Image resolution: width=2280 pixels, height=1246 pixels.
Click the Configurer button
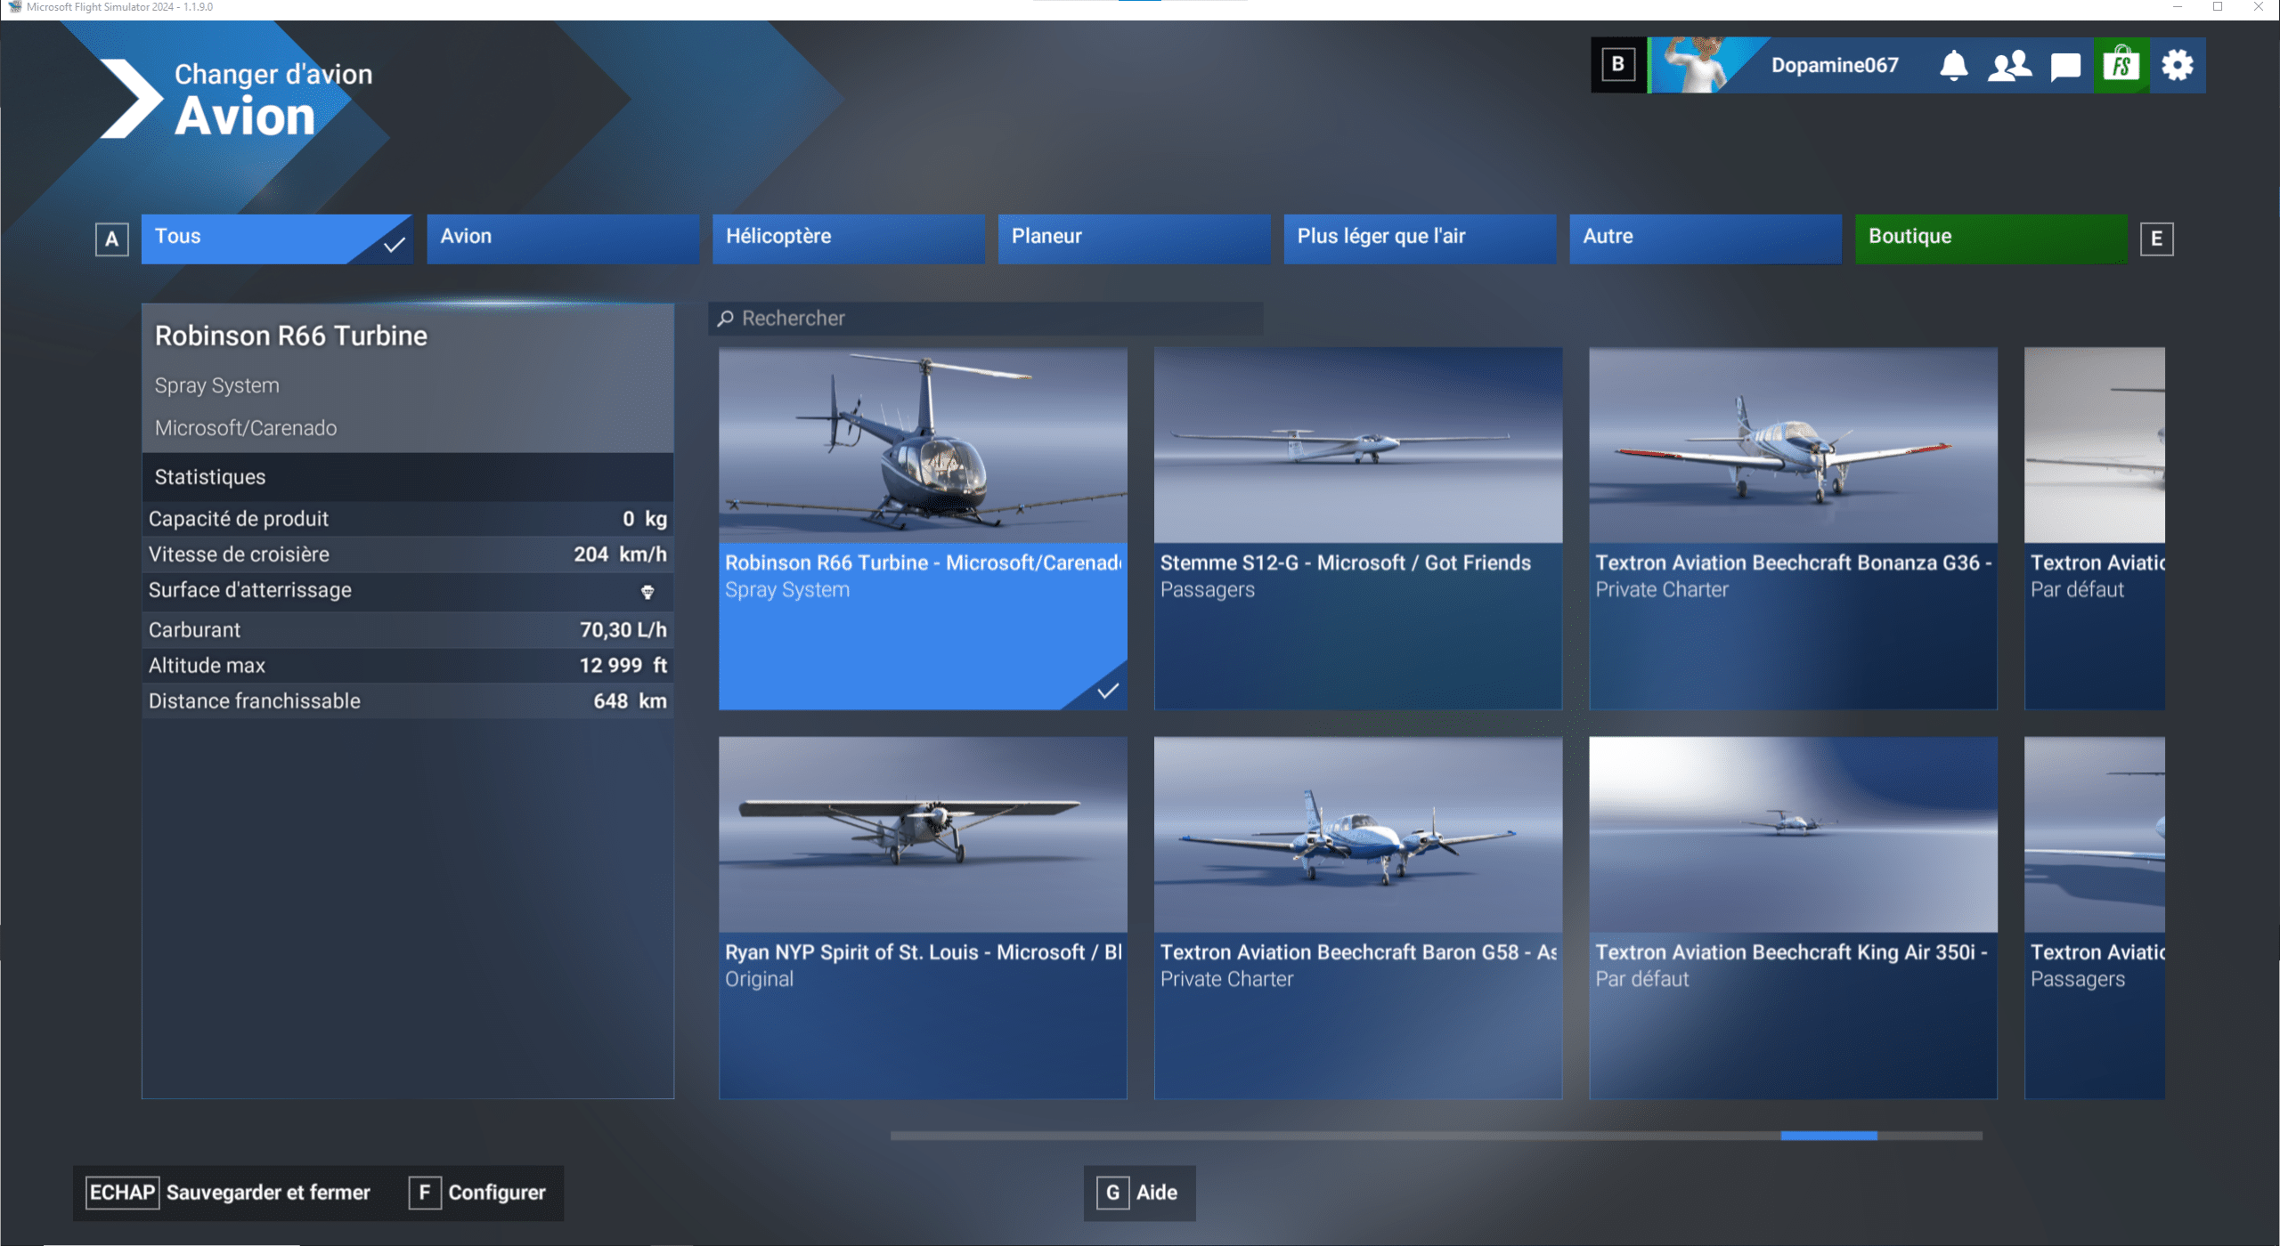click(x=478, y=1193)
